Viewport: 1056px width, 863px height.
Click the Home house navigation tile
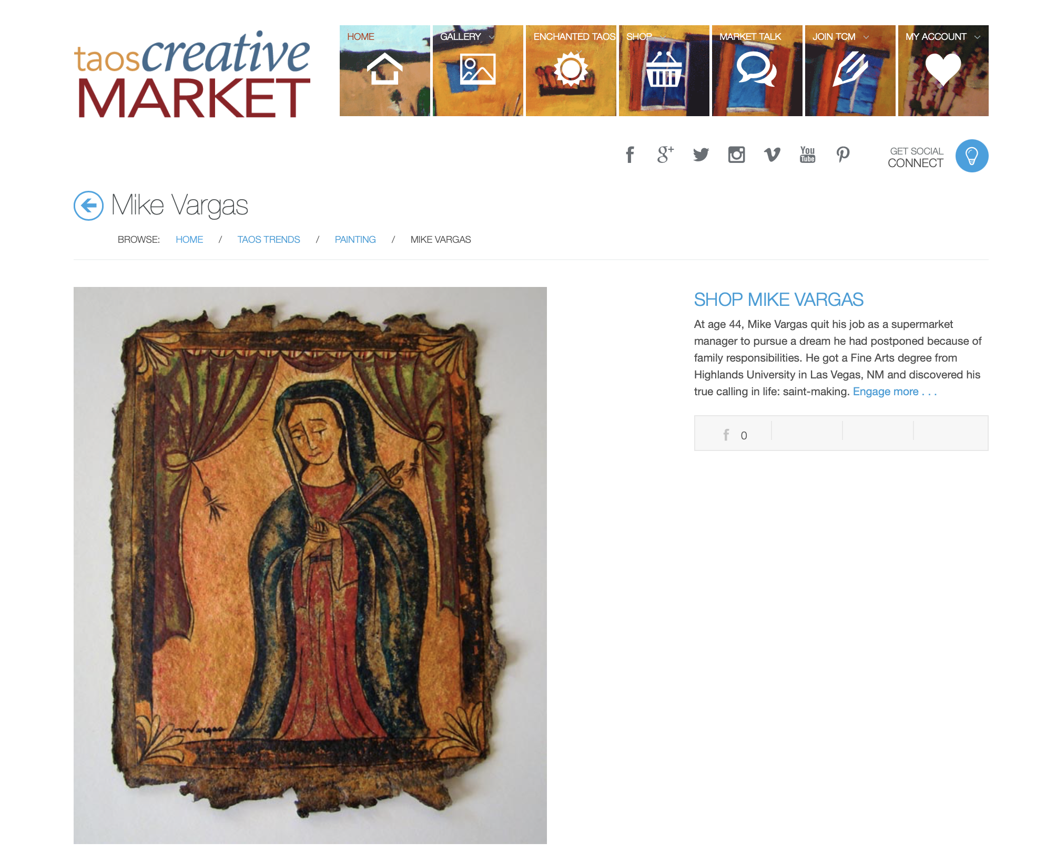point(385,70)
